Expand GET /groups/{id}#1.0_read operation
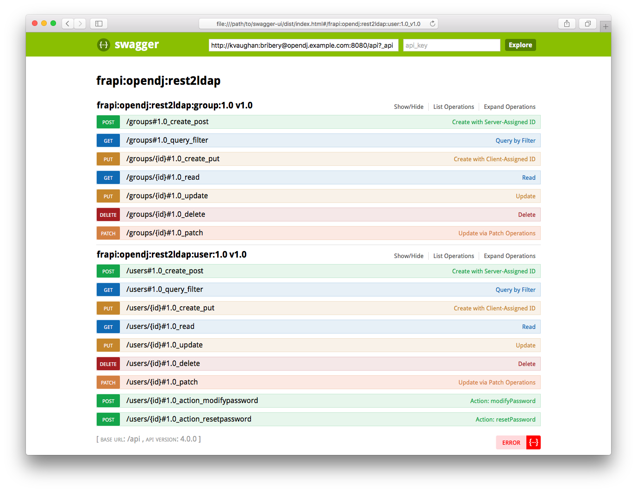 click(318, 177)
